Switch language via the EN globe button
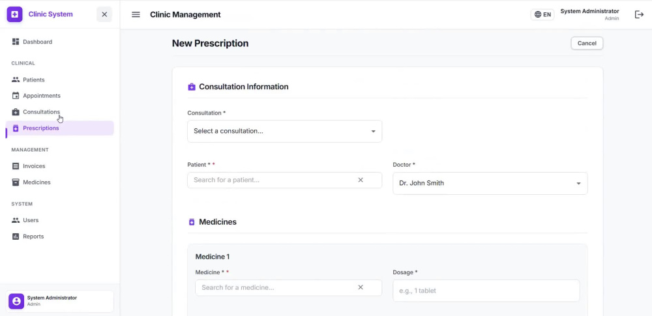 pos(542,14)
